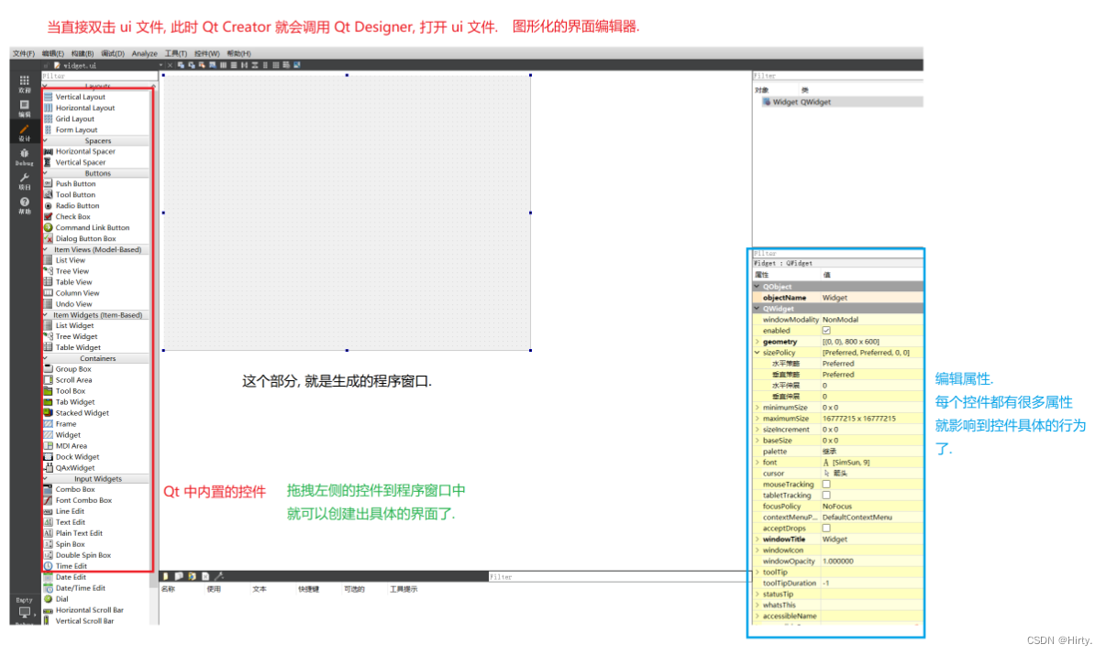
Task: Toggle the mouseTracking checkbox
Action: pyautogui.click(x=826, y=485)
